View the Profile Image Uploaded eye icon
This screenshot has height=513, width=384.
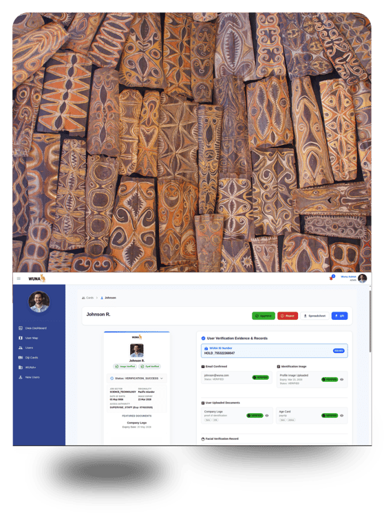point(341,379)
